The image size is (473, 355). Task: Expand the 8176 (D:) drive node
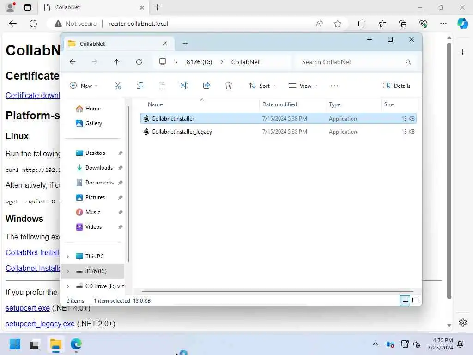(x=68, y=271)
